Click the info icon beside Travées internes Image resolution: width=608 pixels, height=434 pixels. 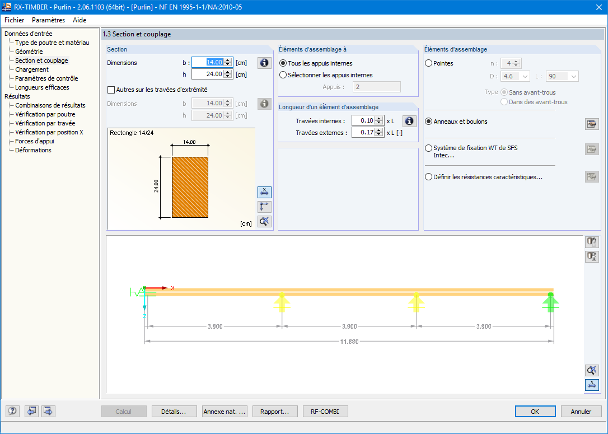pos(409,121)
